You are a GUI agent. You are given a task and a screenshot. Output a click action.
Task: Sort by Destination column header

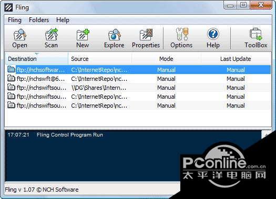pos(36,59)
